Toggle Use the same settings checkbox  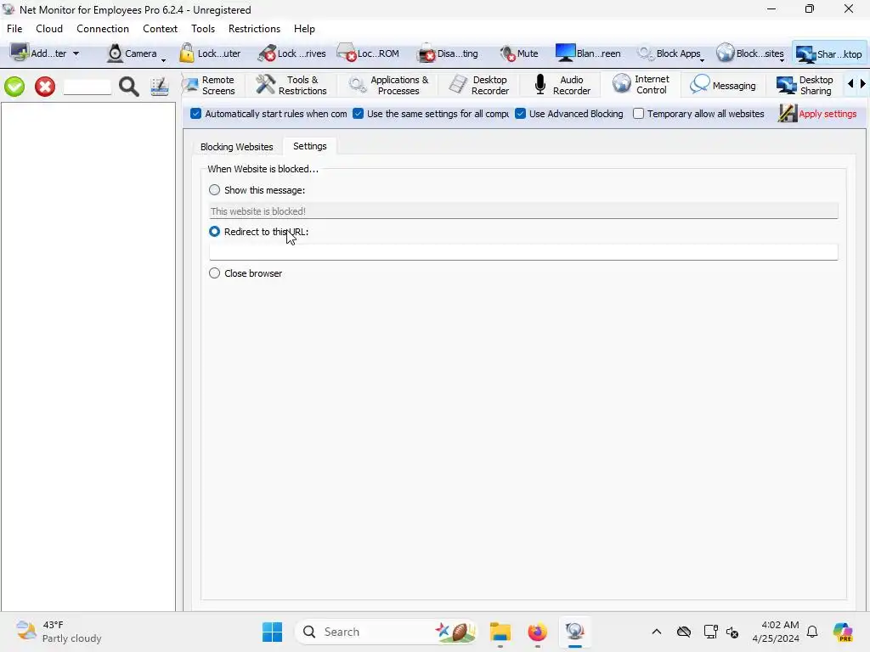pyautogui.click(x=359, y=114)
